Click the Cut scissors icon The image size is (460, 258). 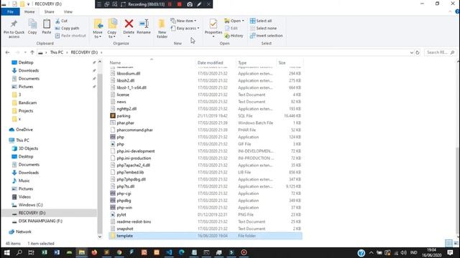click(x=62, y=21)
